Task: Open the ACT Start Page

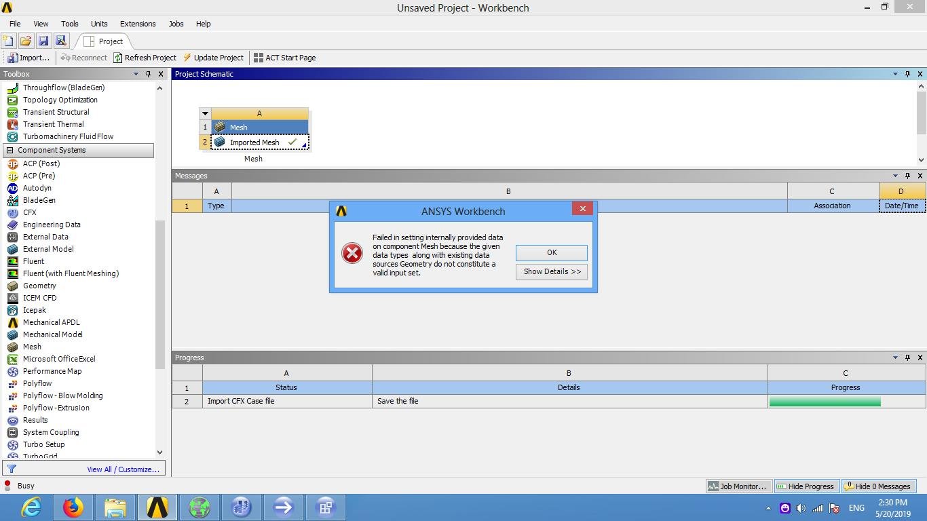Action: click(284, 58)
